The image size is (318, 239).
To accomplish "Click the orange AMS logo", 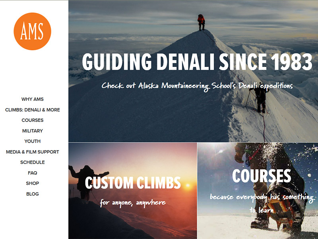I will [33, 31].
